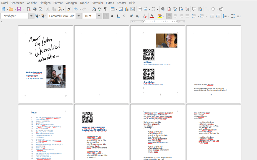This screenshot has height=160, width=257.
Task: Insert an image via toolbar icon
Action: pyautogui.click(x=121, y=9)
